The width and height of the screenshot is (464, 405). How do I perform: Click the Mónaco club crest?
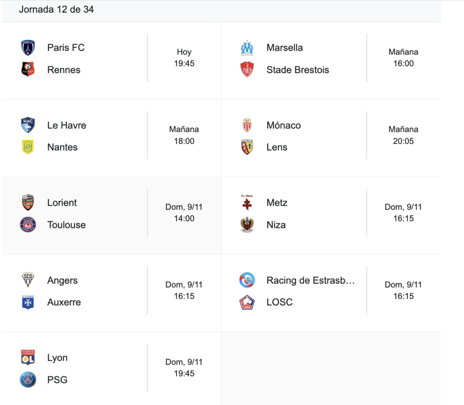click(x=247, y=125)
